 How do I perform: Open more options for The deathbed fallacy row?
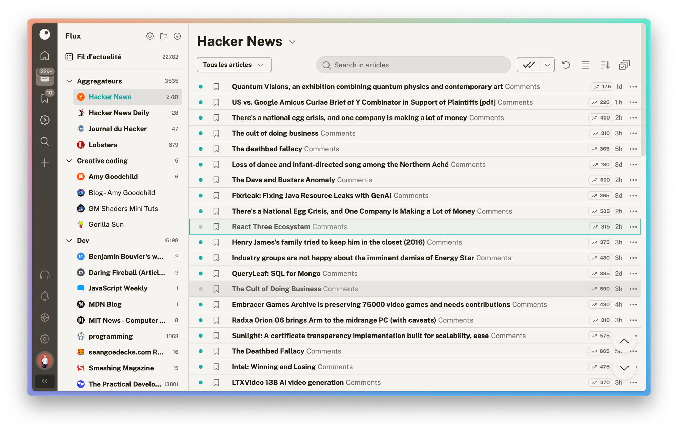(633, 149)
